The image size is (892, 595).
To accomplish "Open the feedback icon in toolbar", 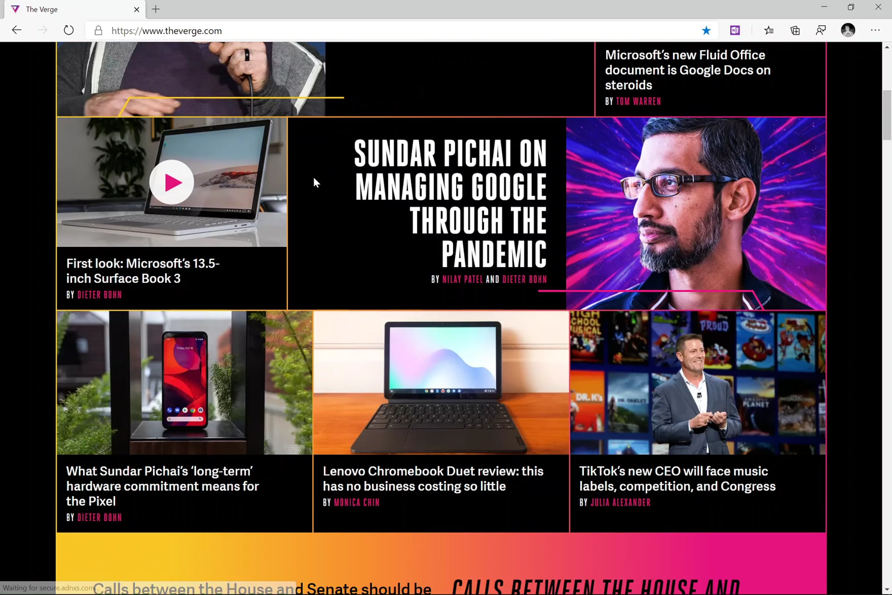I will pos(821,30).
